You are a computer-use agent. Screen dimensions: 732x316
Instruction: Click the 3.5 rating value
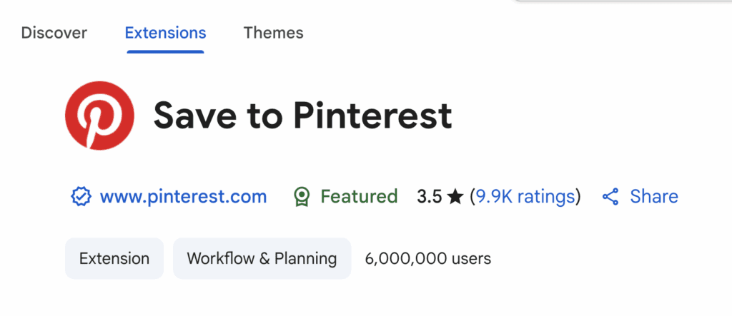click(x=430, y=197)
